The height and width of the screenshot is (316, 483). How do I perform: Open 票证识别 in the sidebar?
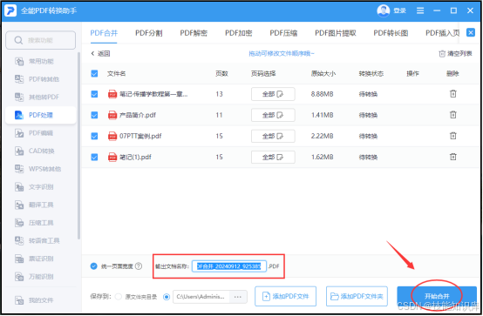point(35,259)
